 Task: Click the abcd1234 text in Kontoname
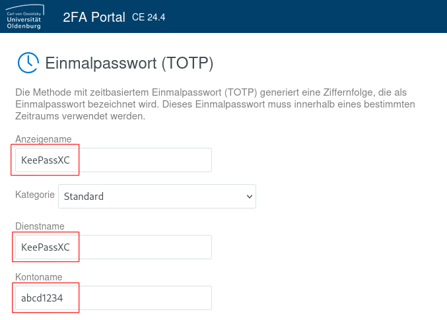pyautogui.click(x=42, y=298)
